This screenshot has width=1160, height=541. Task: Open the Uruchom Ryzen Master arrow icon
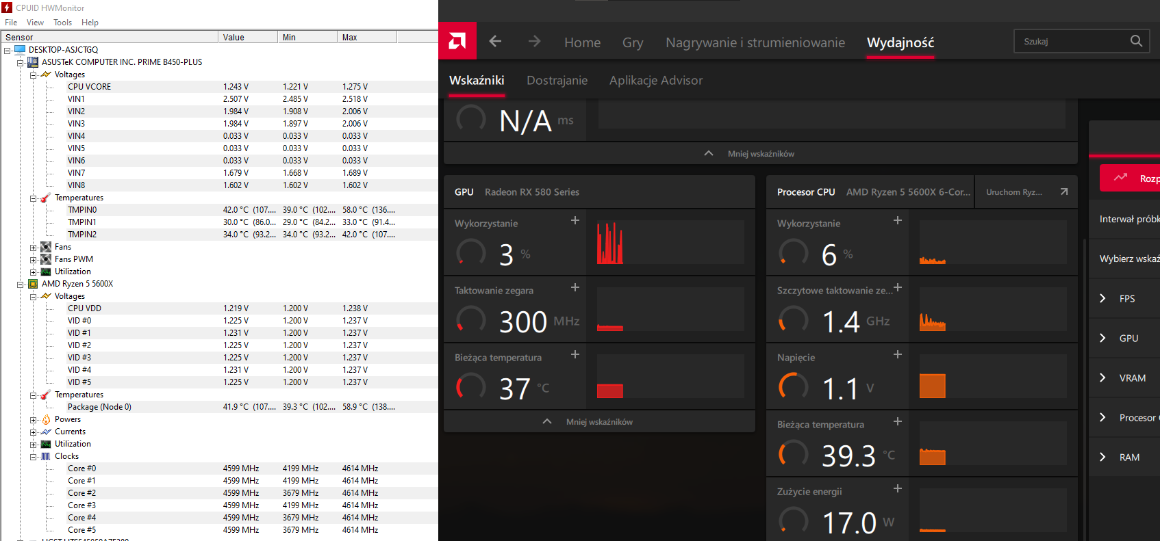tap(1063, 192)
